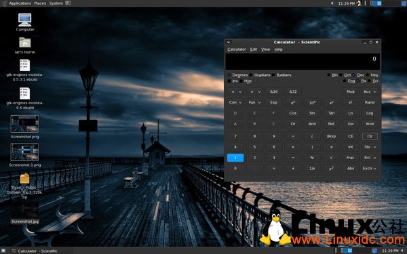The image size is (407, 254).
Task: Click the Exp button
Action: pos(273,102)
